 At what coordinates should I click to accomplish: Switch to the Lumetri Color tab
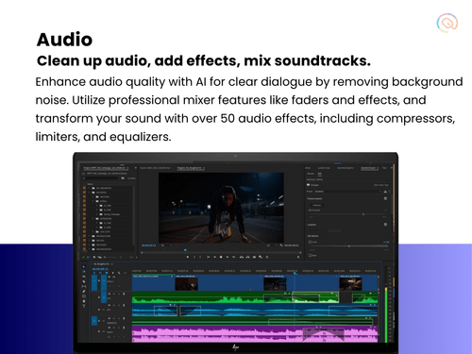324,168
